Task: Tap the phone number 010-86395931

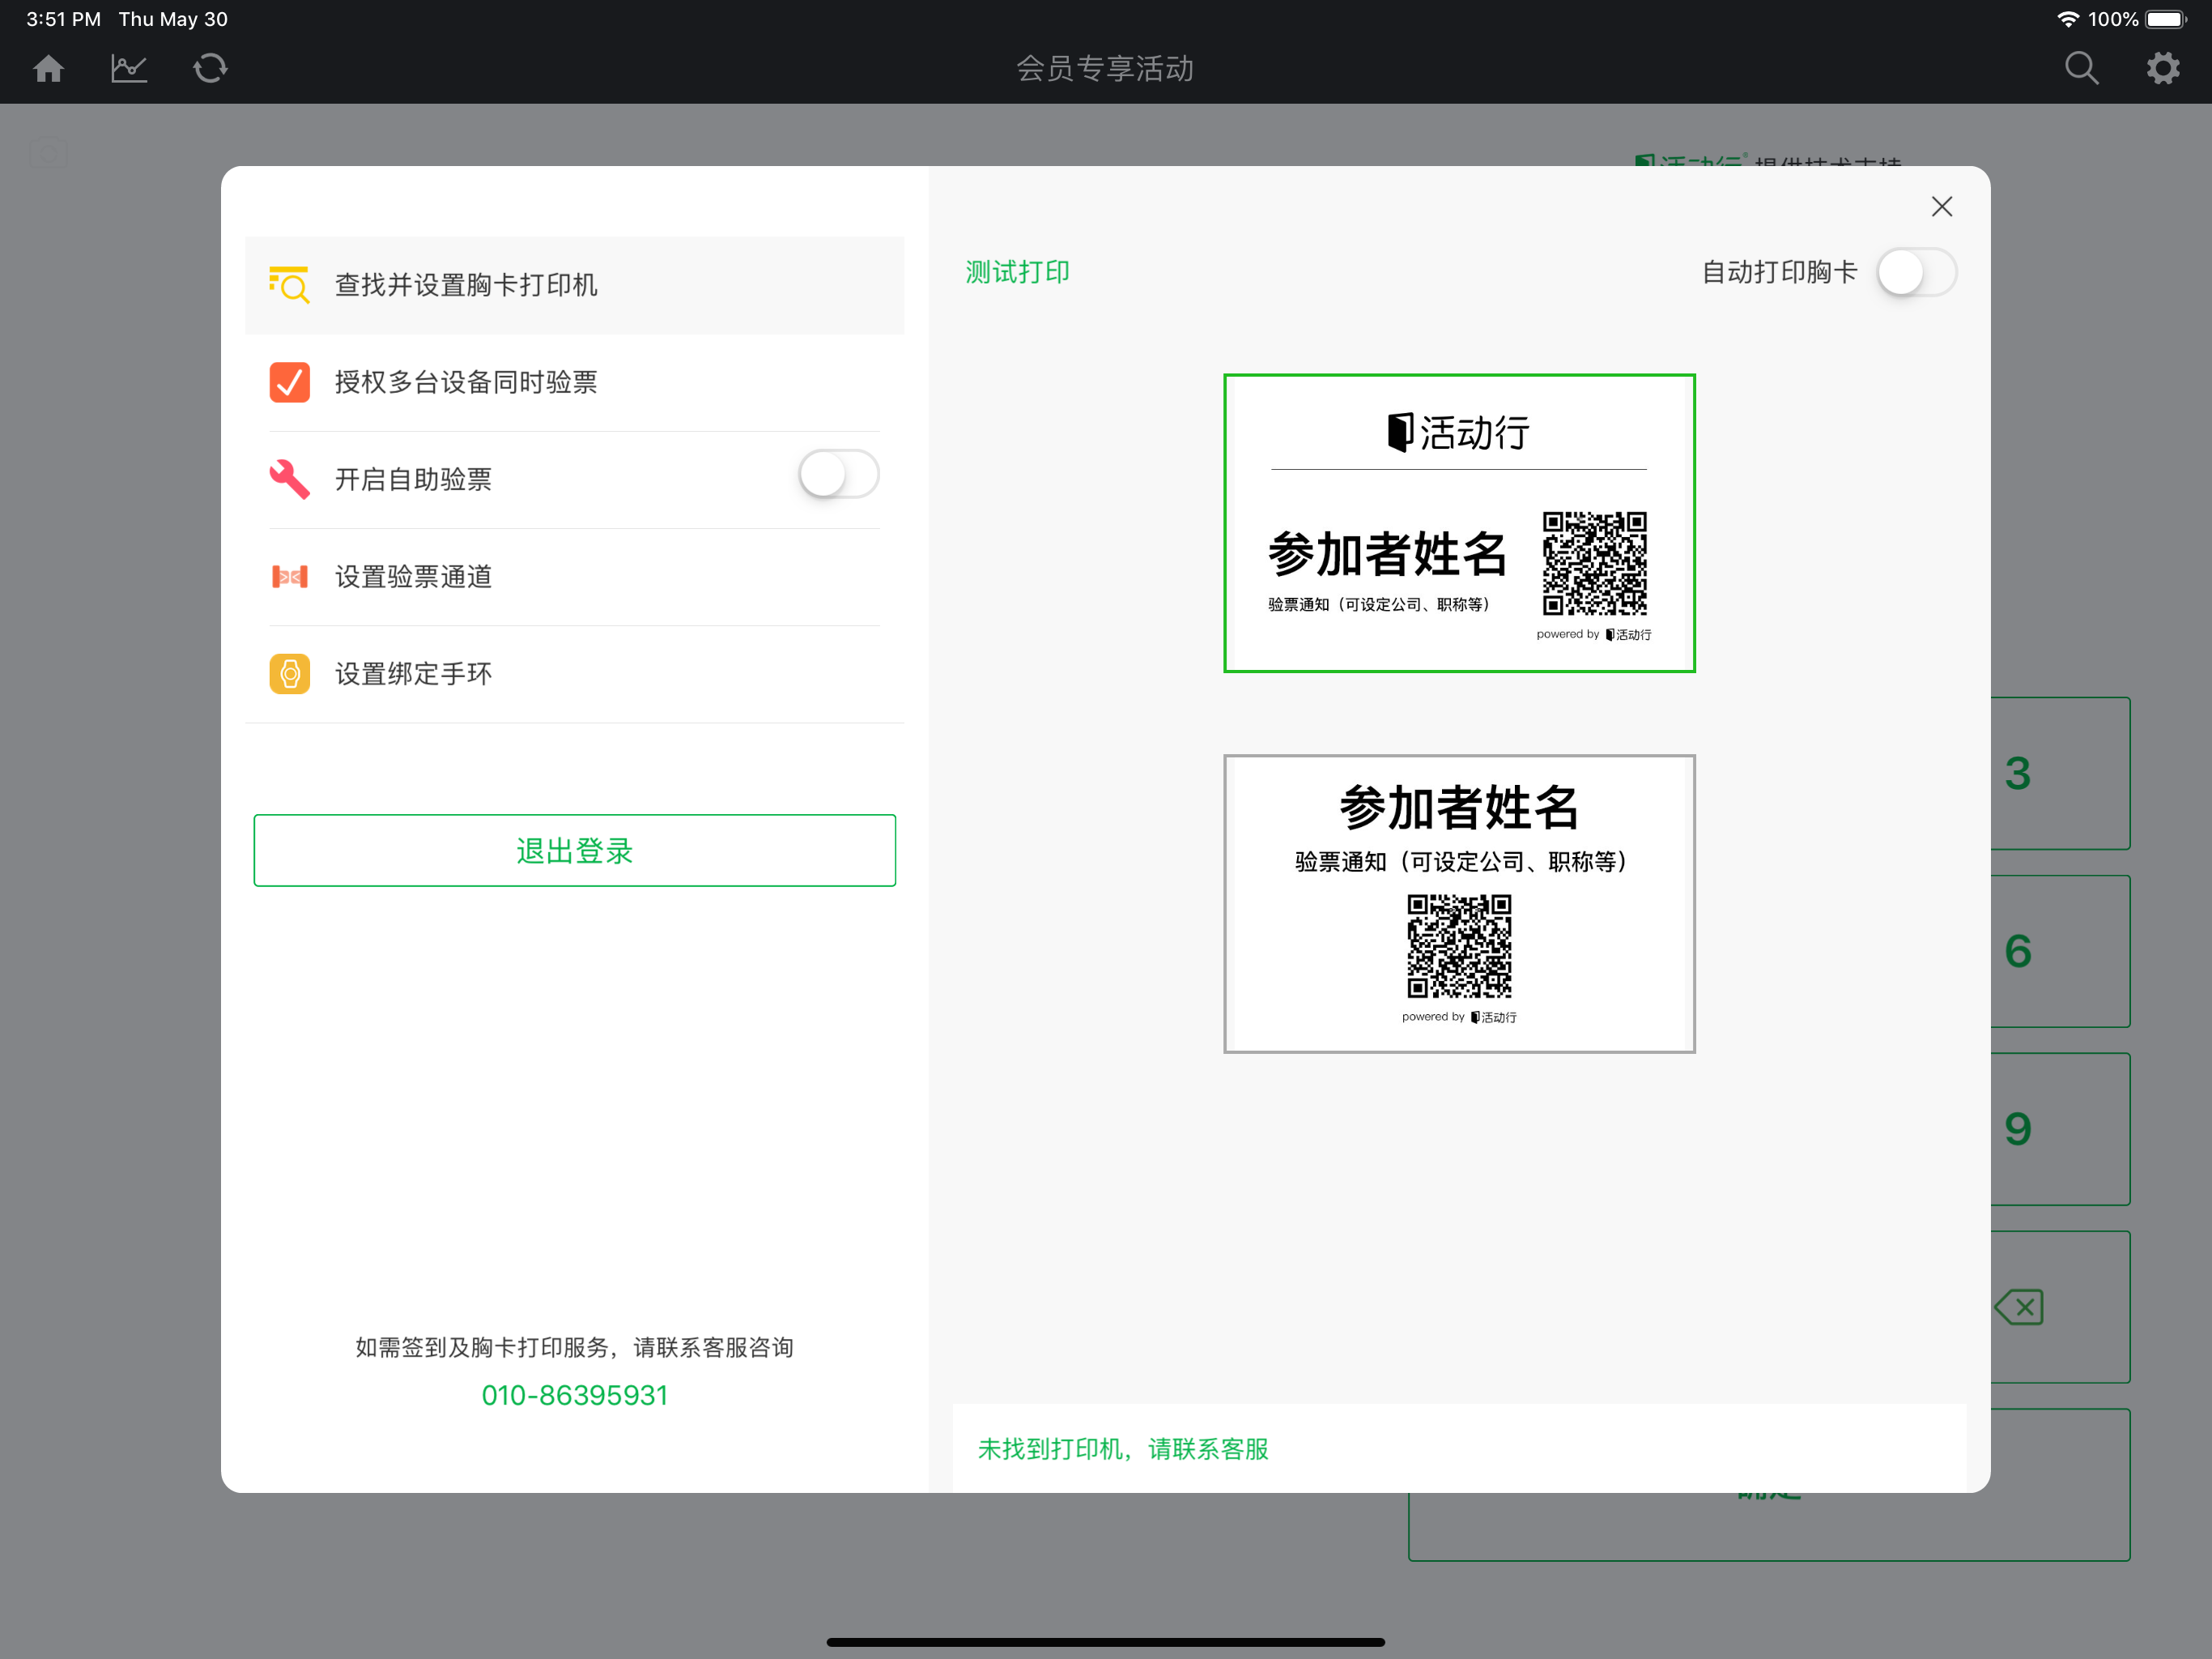Action: [574, 1395]
